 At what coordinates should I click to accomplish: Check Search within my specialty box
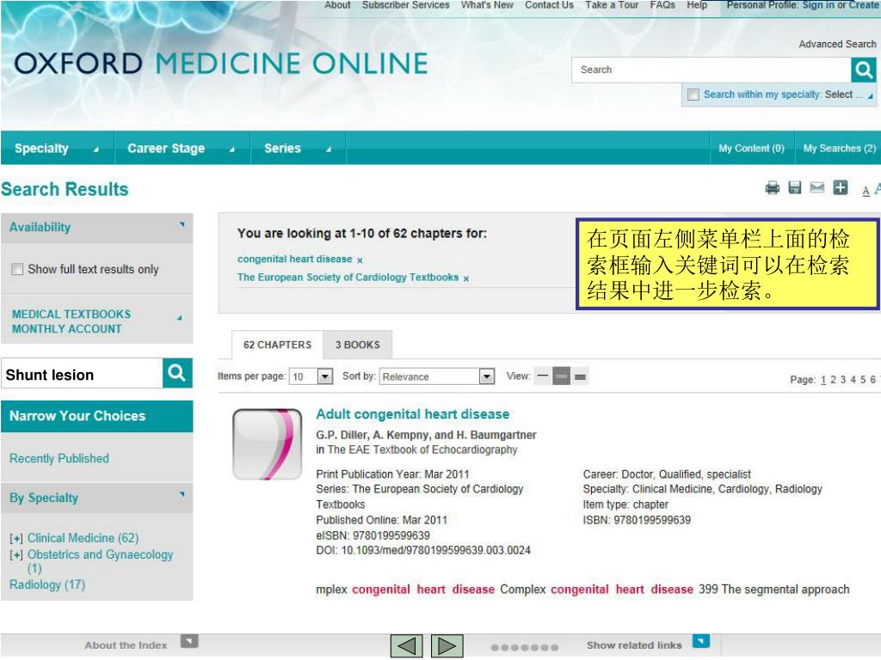(693, 95)
